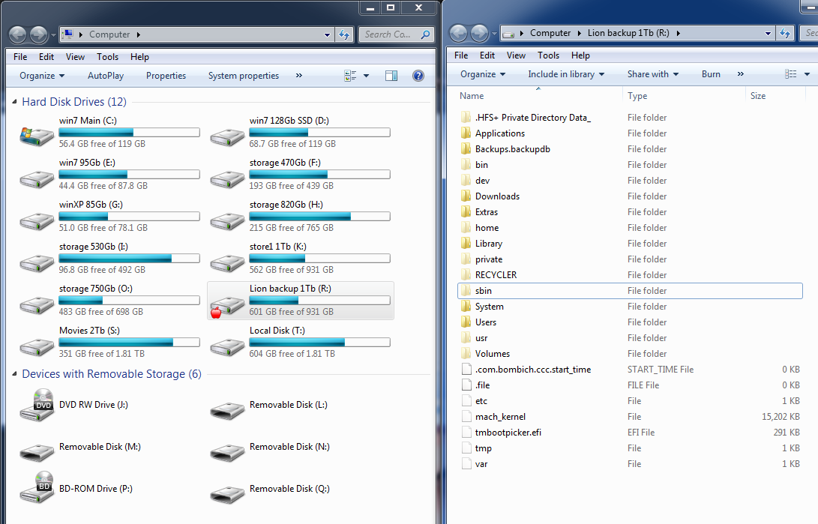Viewport: 818px width, 524px height.
Task: Select the storage 820Gb (H:) drive icon
Action: [227, 221]
